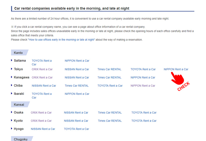Open Times Car RENTAL for Kyoto

pos(110,121)
